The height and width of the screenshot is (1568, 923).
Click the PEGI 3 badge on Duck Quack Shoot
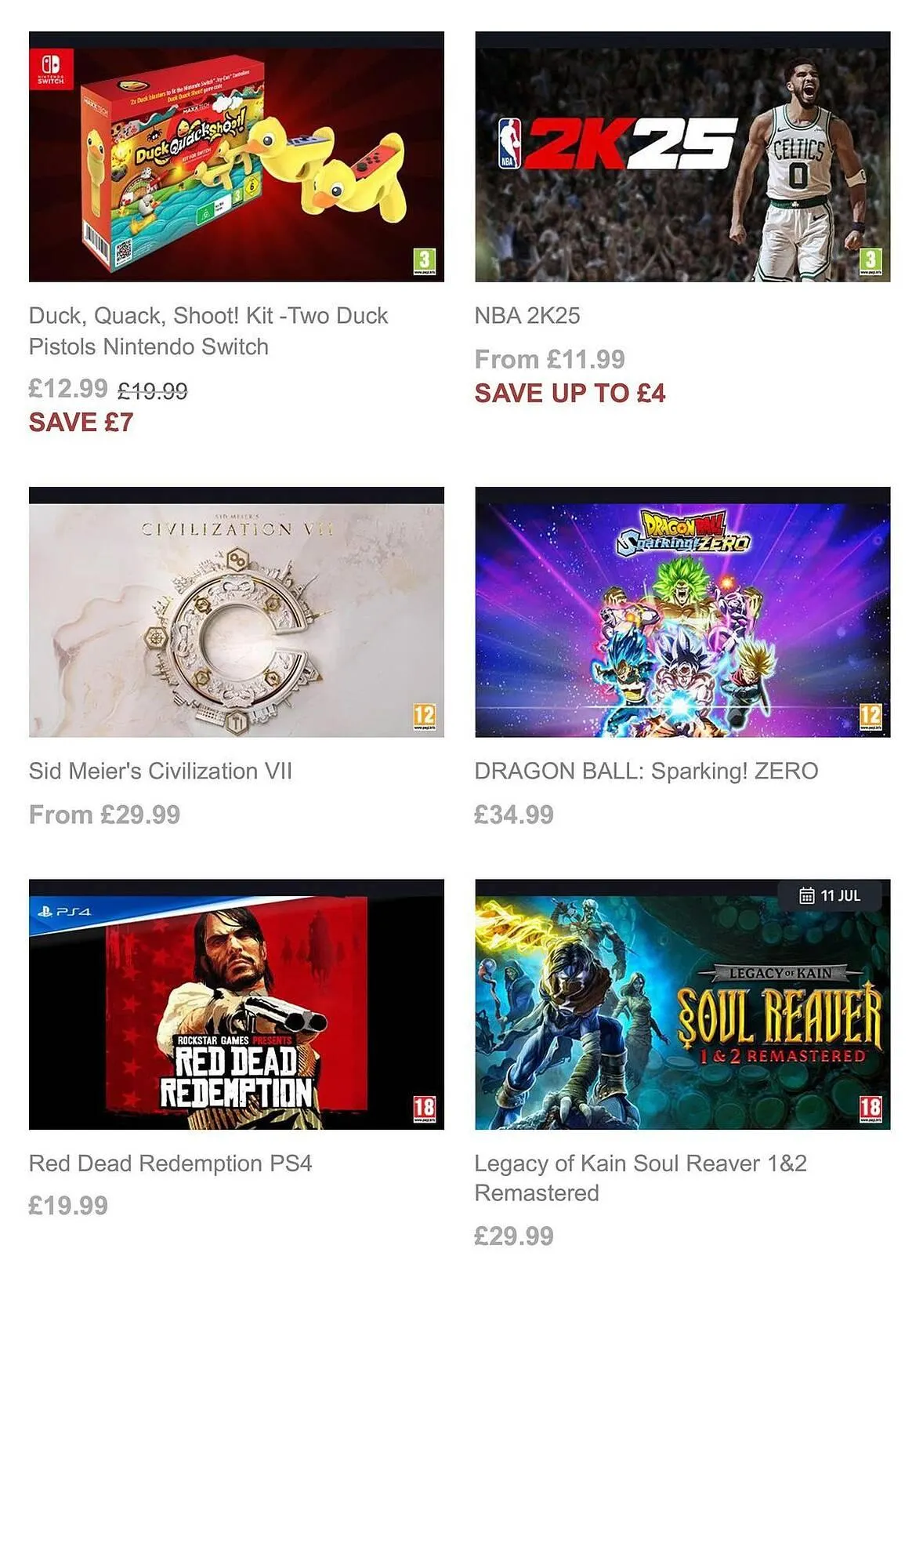423,260
